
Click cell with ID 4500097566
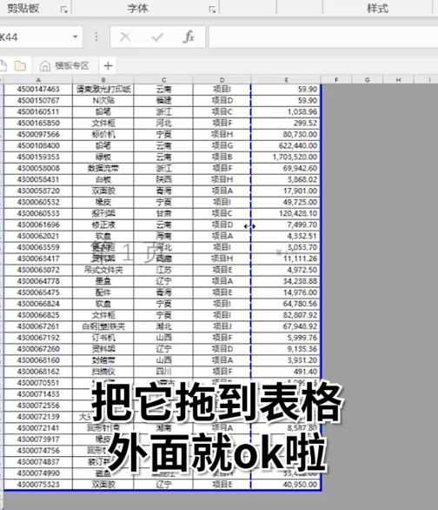38,134
